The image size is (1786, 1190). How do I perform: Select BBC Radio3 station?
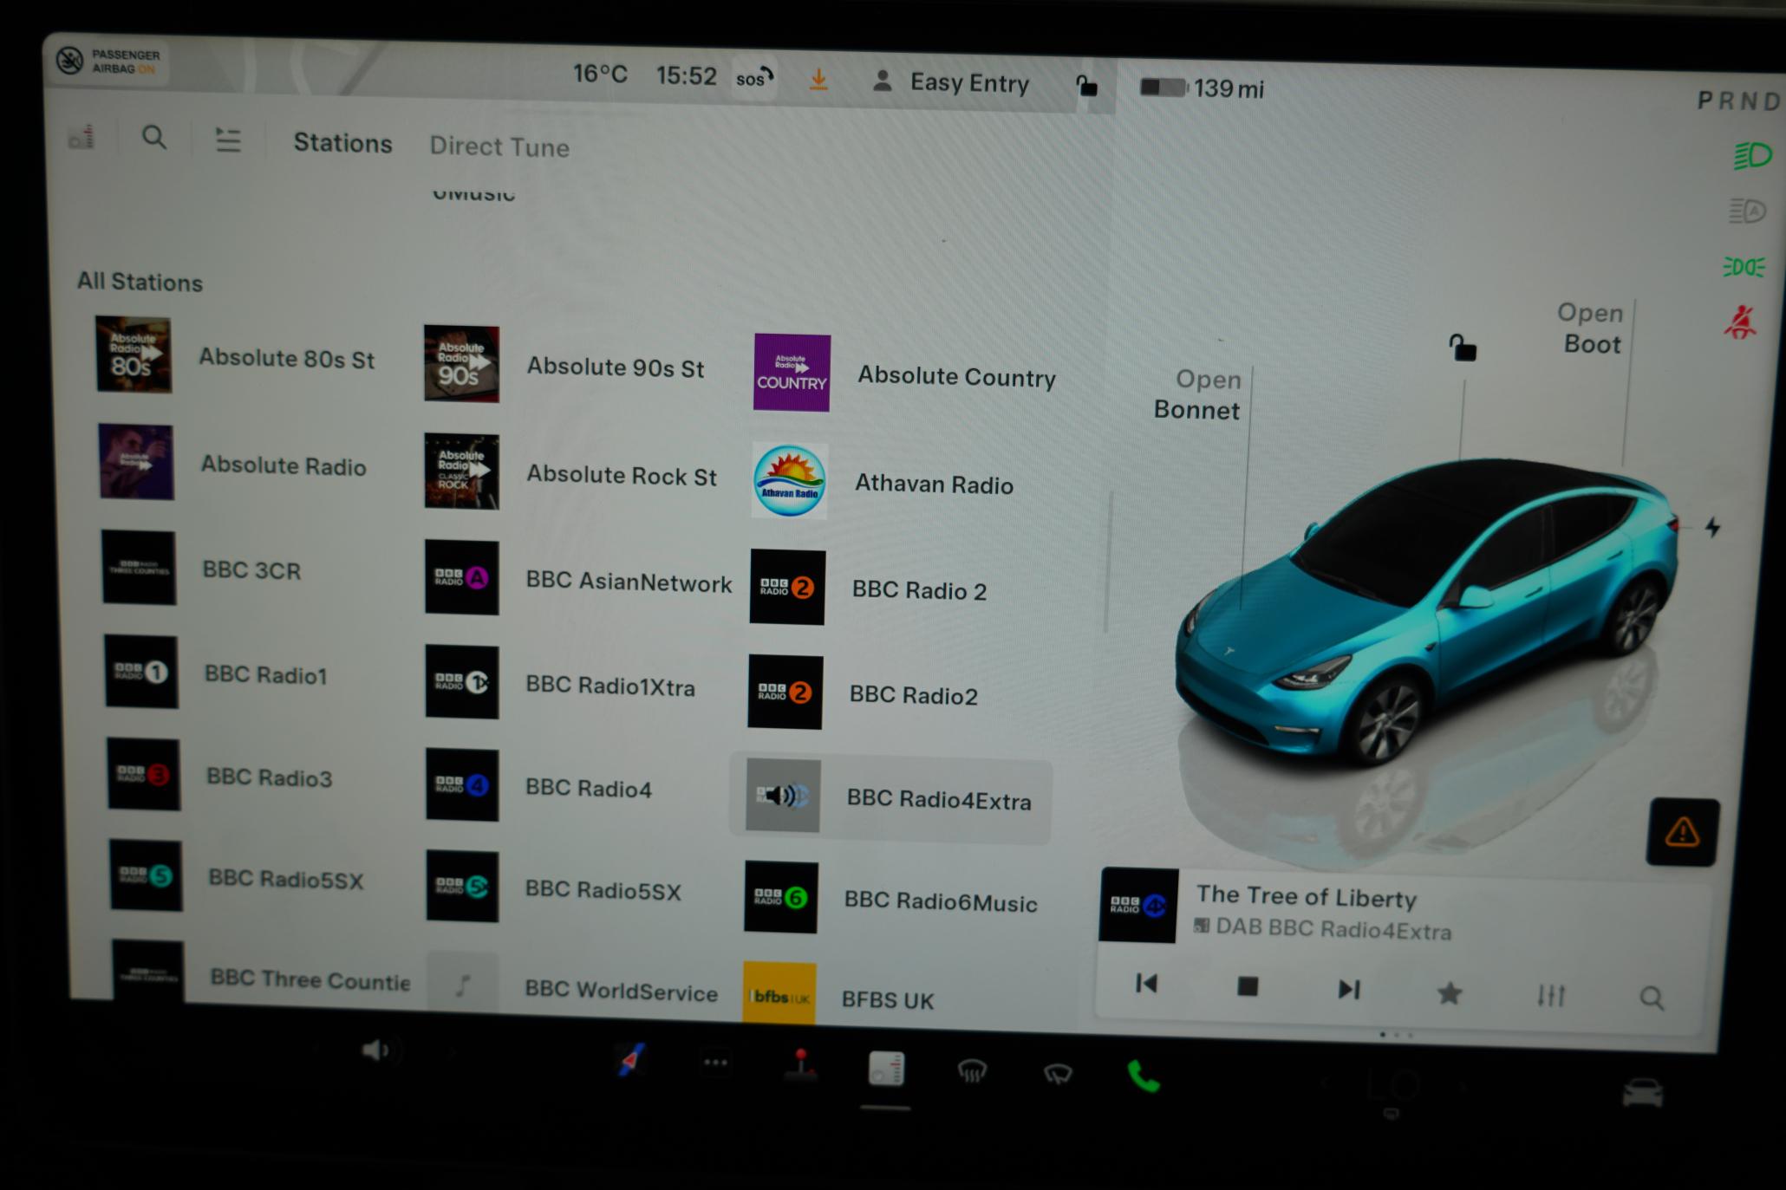(x=220, y=775)
